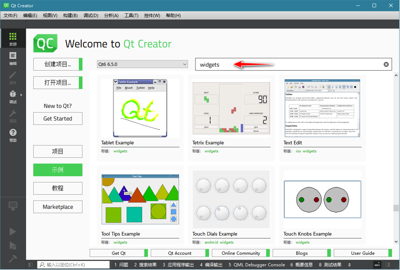Viewport: 400px width, 270px height.
Task: Click the green Run play button
Action: click(x=13, y=231)
